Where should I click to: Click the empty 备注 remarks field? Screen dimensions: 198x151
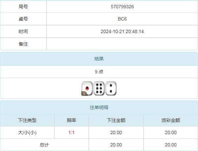click(x=122, y=44)
